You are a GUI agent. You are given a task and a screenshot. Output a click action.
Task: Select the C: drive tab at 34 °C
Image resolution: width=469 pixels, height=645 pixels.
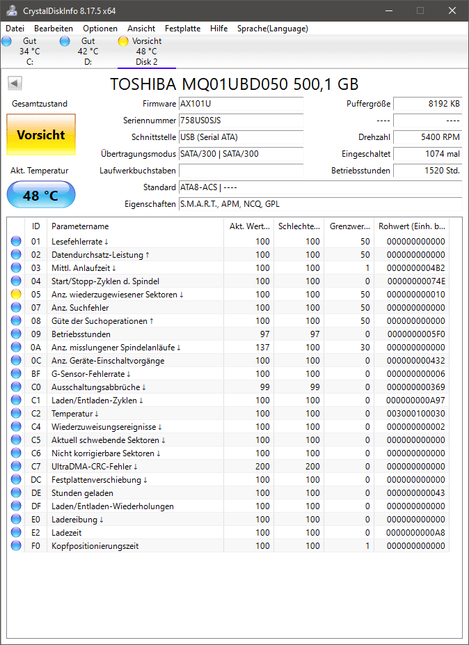click(x=29, y=51)
